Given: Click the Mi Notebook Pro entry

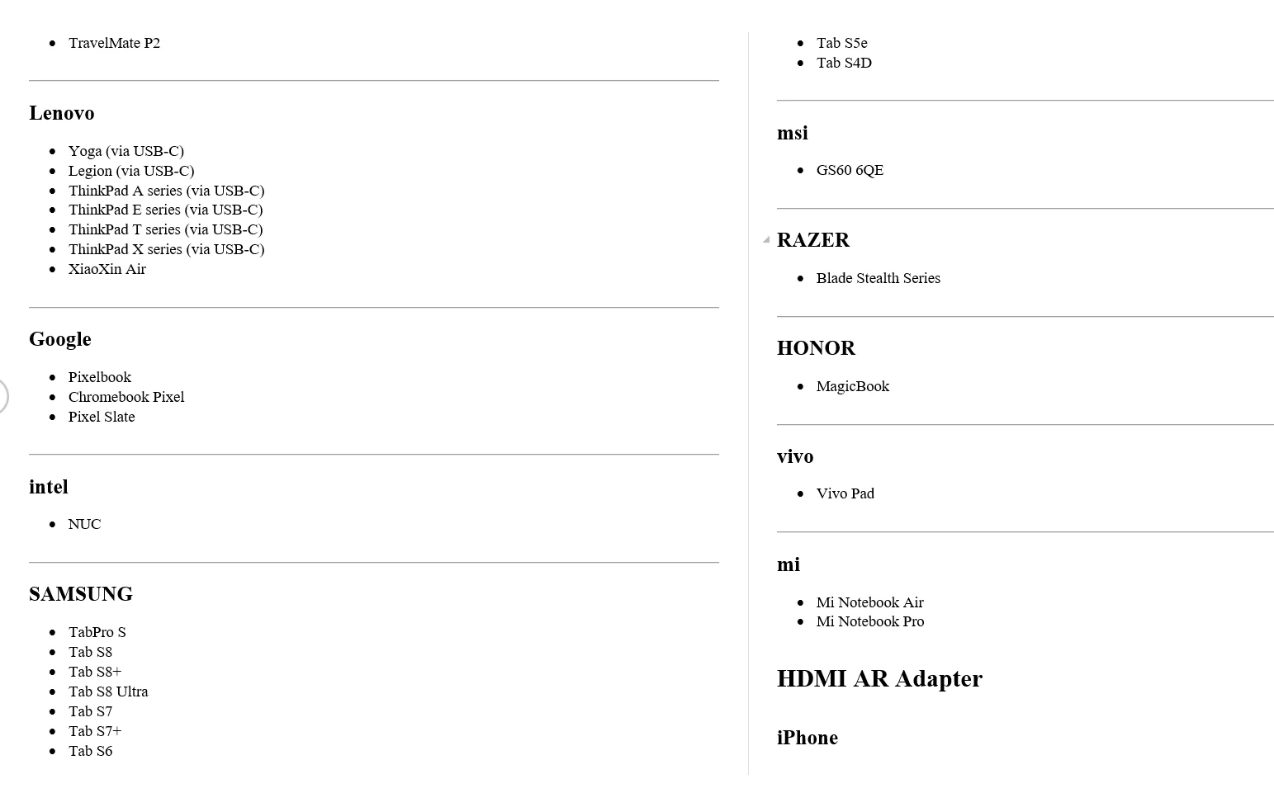Looking at the screenshot, I should 870,621.
